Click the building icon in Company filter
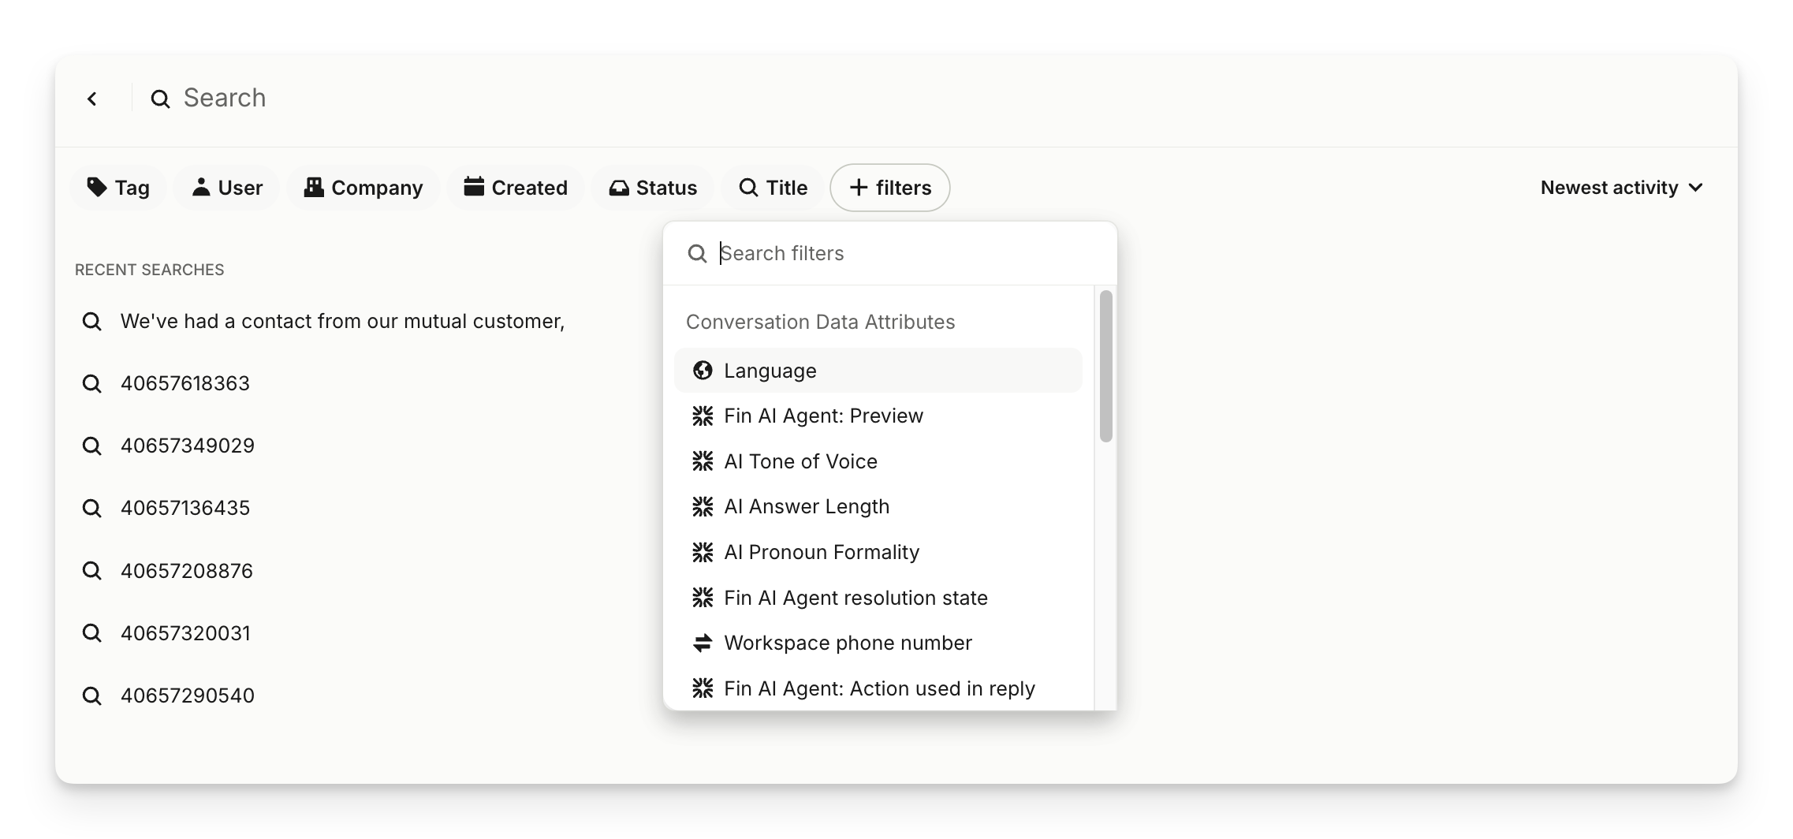This screenshot has width=1793, height=839. 314,187
